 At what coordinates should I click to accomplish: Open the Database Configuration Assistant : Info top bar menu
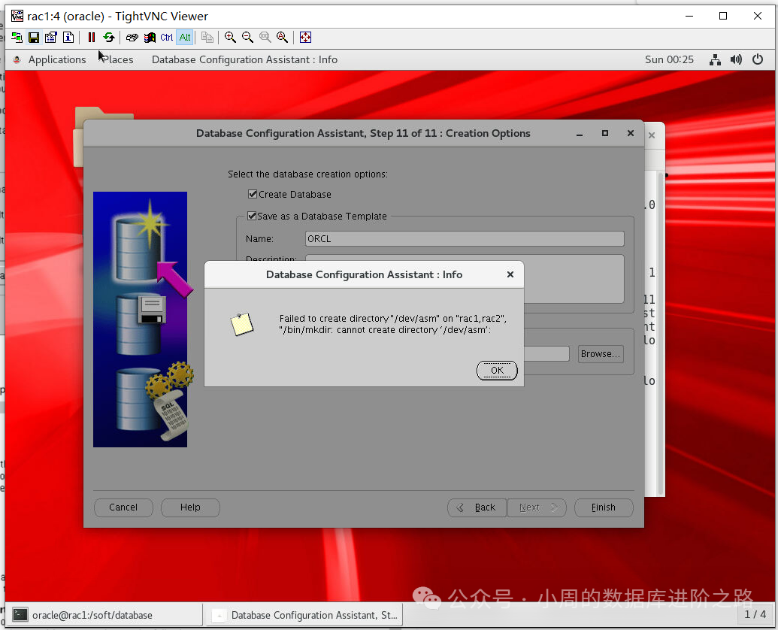pyautogui.click(x=244, y=59)
